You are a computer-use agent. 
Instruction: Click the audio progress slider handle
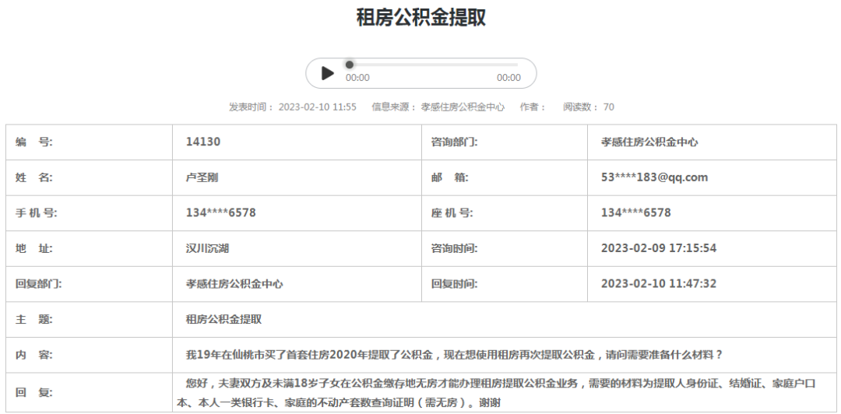coord(350,65)
